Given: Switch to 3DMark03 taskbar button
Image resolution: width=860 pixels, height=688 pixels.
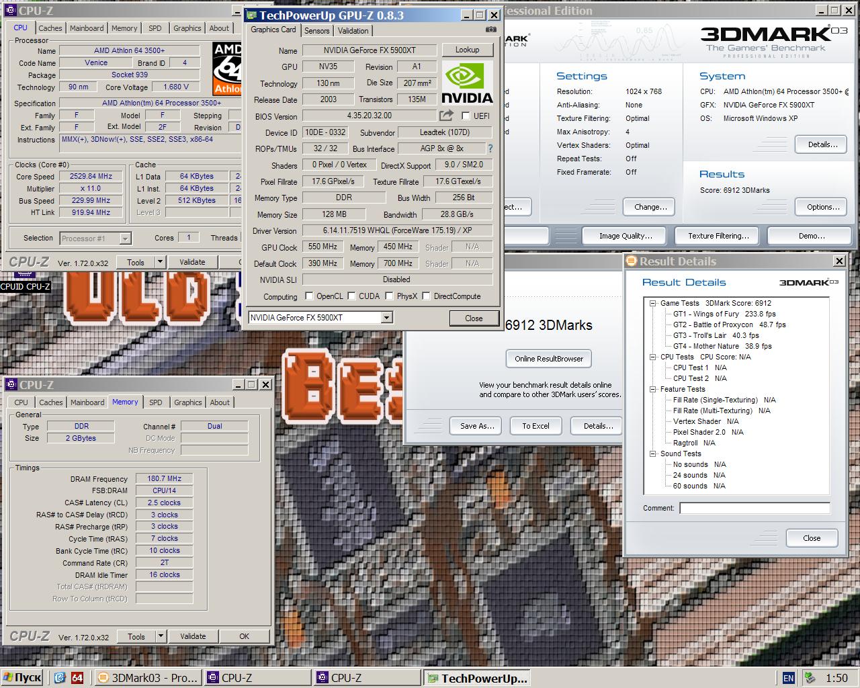Looking at the screenshot, I should [x=147, y=678].
